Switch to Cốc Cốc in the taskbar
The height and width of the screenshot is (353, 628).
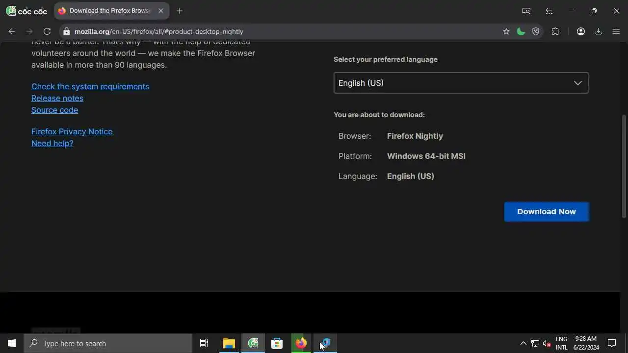click(253, 343)
